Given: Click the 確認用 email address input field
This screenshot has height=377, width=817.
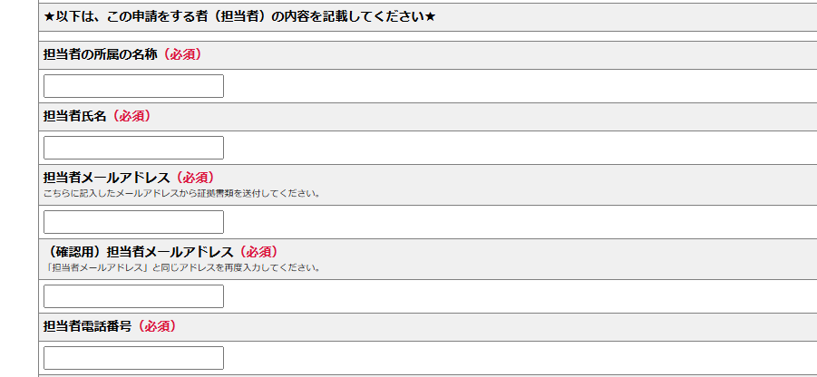Looking at the screenshot, I should click(x=133, y=296).
